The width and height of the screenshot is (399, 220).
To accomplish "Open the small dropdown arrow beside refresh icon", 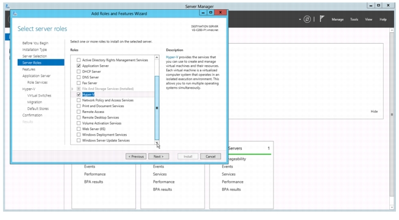I will pyautogui.click(x=300, y=19).
